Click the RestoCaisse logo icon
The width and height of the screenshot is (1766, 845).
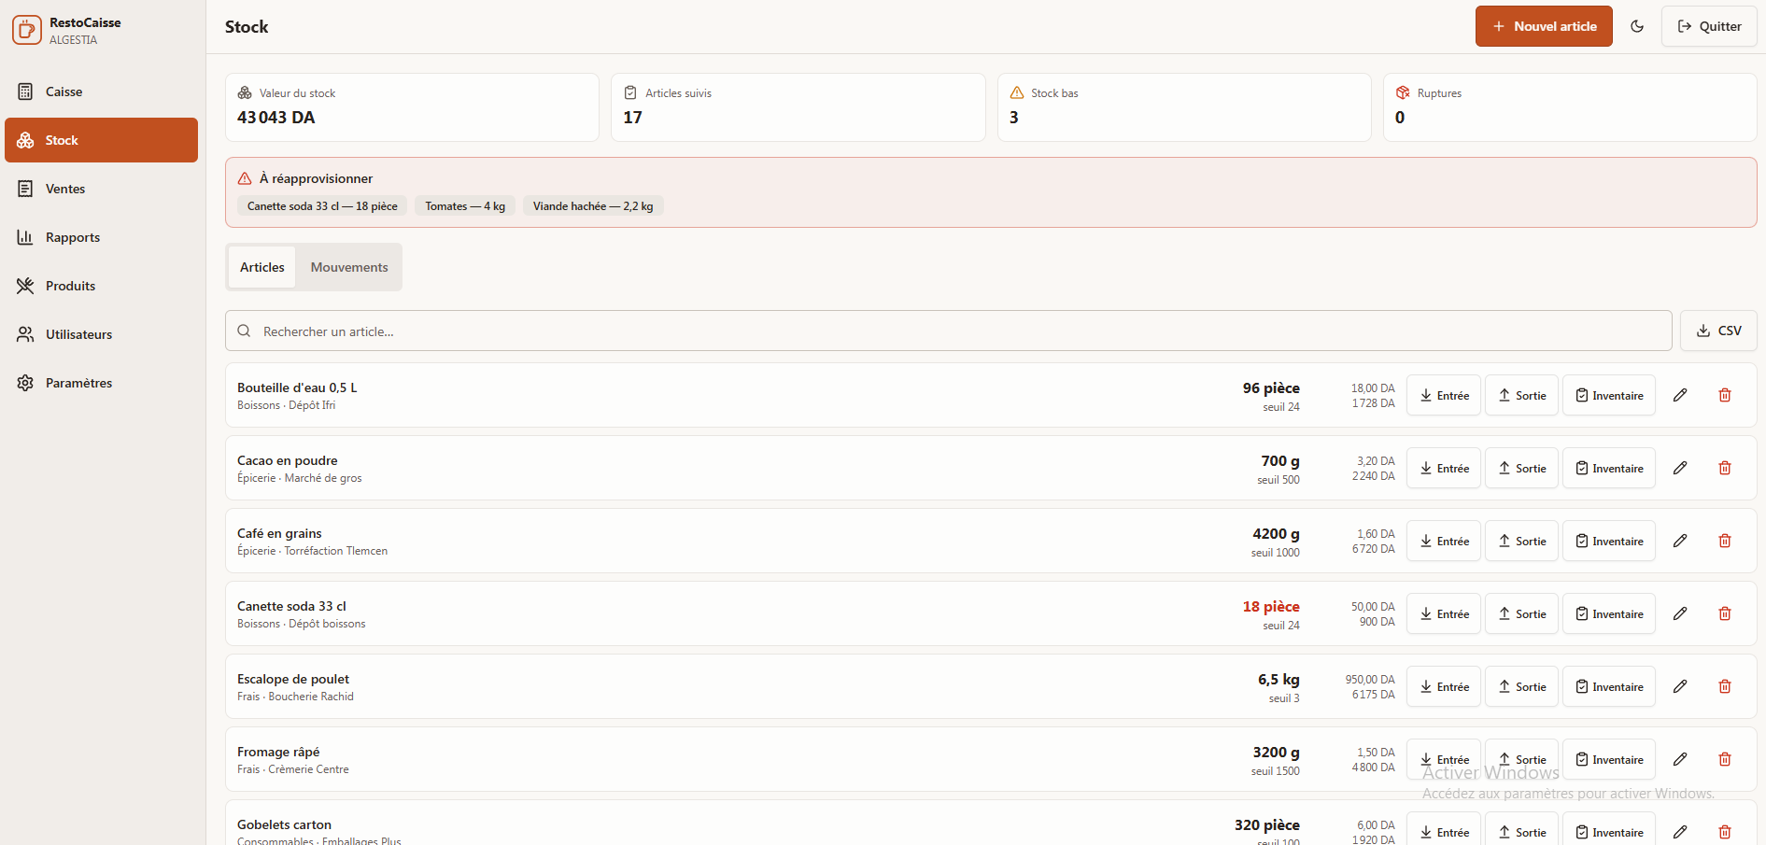[27, 30]
